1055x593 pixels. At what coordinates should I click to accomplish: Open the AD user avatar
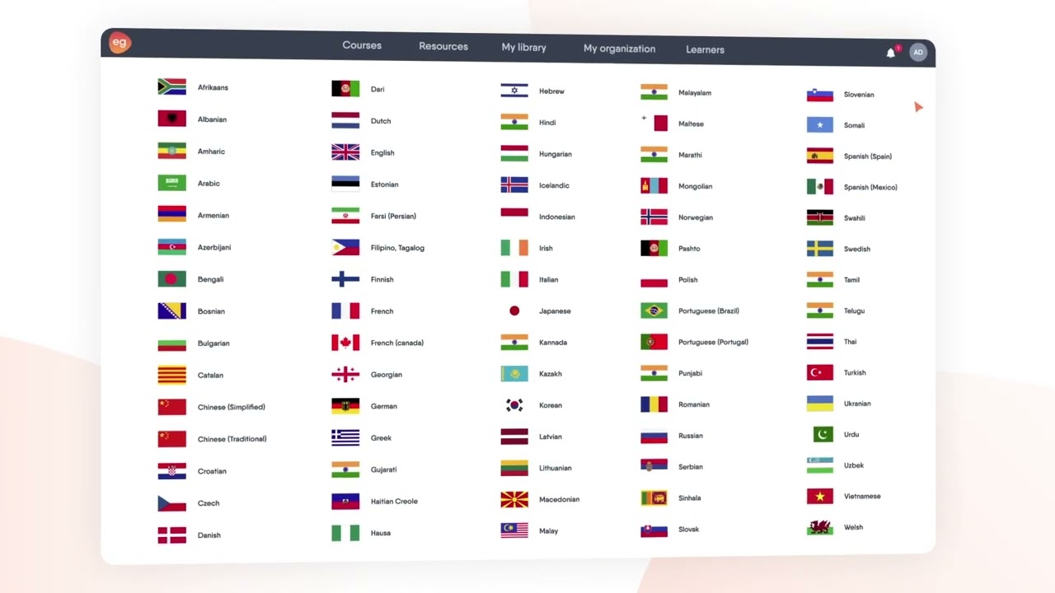click(x=918, y=53)
